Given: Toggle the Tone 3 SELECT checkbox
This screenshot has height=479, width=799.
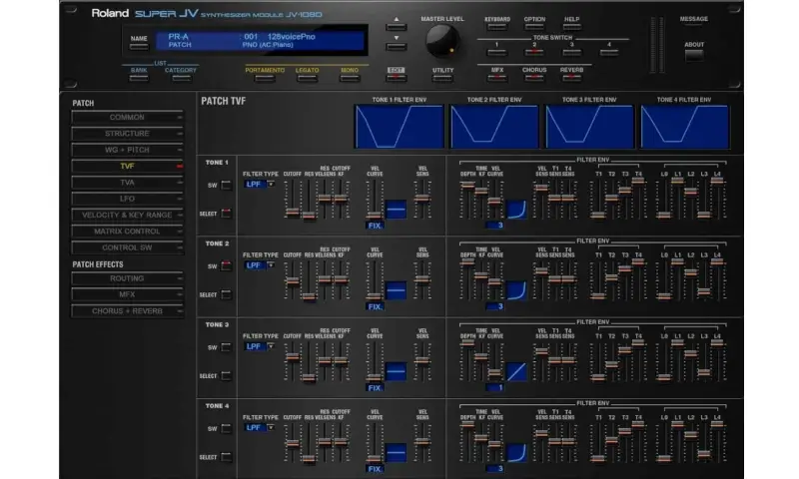Looking at the screenshot, I should pos(226,375).
